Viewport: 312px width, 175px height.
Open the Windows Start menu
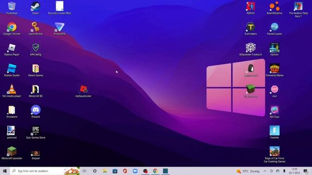point(5,171)
